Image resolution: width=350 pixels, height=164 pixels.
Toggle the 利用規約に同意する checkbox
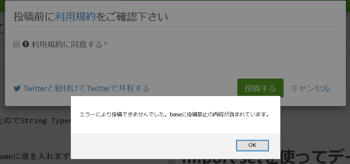(16, 44)
